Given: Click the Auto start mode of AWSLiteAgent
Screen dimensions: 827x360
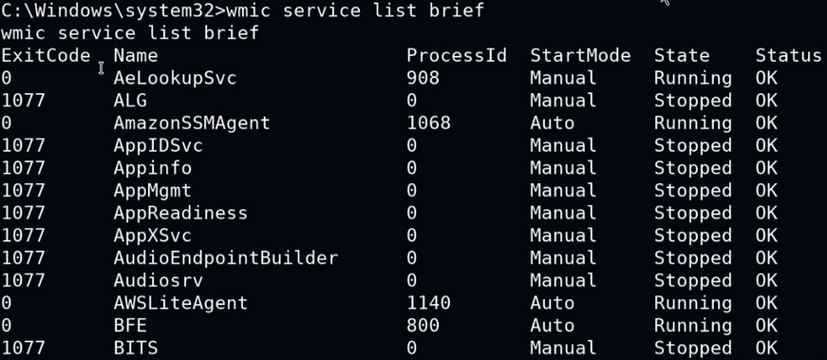Looking at the screenshot, I should (x=553, y=303).
